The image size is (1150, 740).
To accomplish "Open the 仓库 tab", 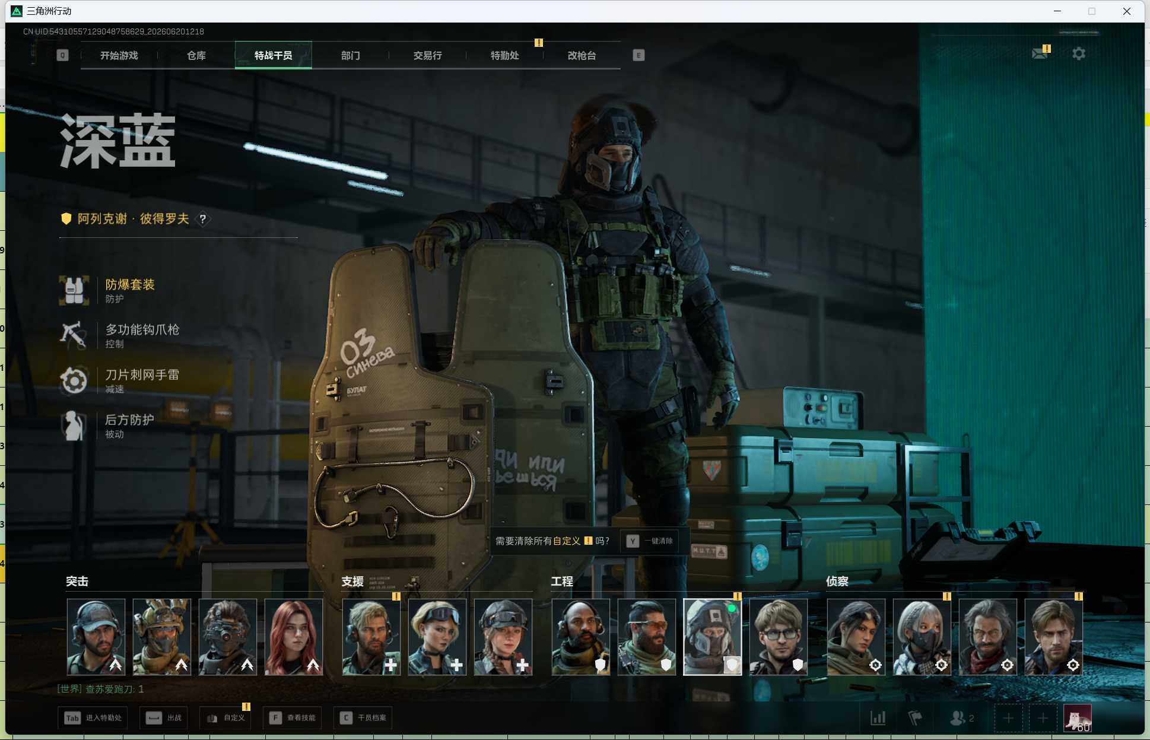I will (x=196, y=55).
